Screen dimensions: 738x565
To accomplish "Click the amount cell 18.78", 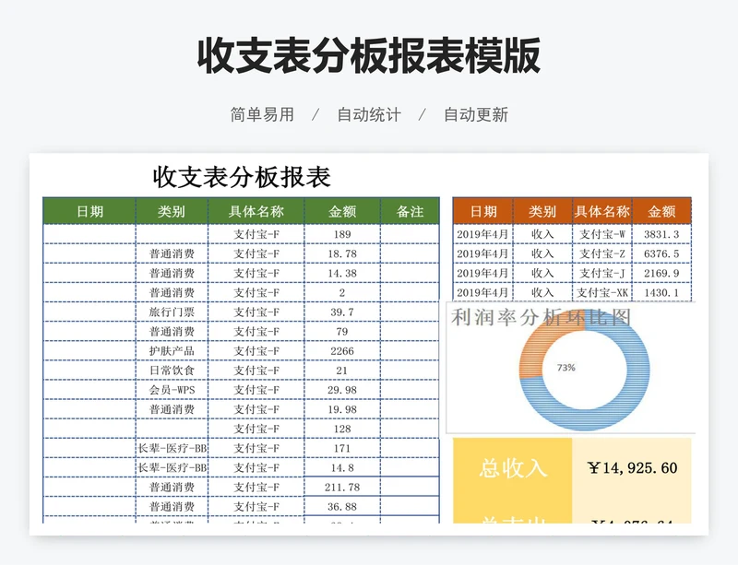I will click(x=342, y=253).
